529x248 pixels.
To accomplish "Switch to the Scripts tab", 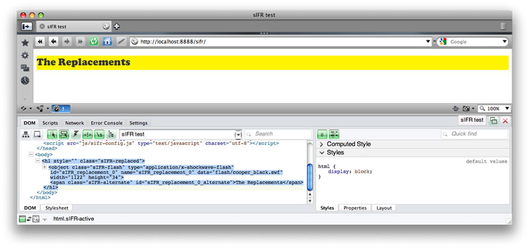I will [50, 123].
